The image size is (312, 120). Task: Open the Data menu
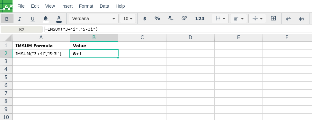[104, 6]
